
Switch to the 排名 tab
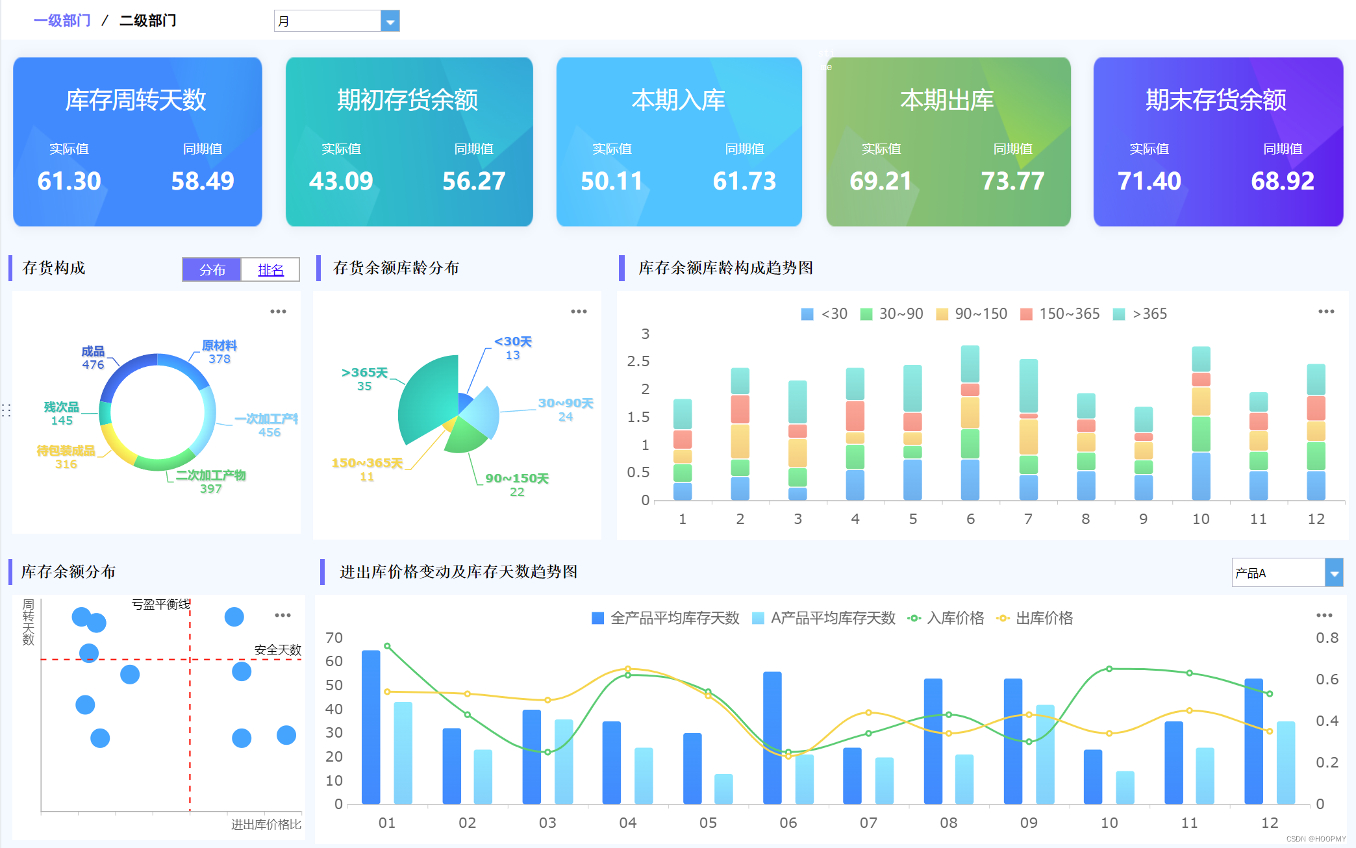(270, 269)
